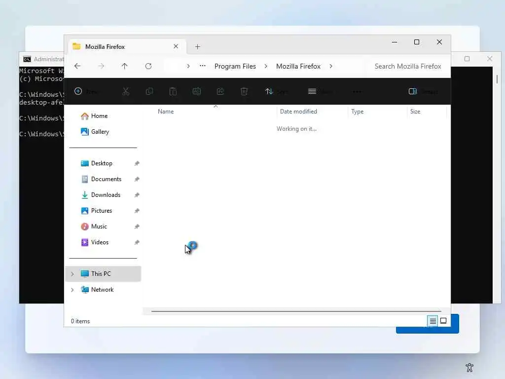505x379 pixels.
Task: Switch to large thumbnails view icon
Action: (443, 321)
